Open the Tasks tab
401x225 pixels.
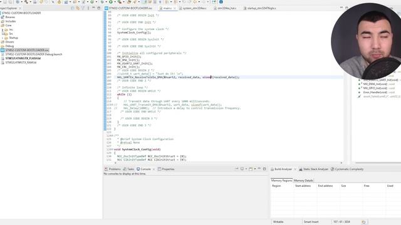128,169
